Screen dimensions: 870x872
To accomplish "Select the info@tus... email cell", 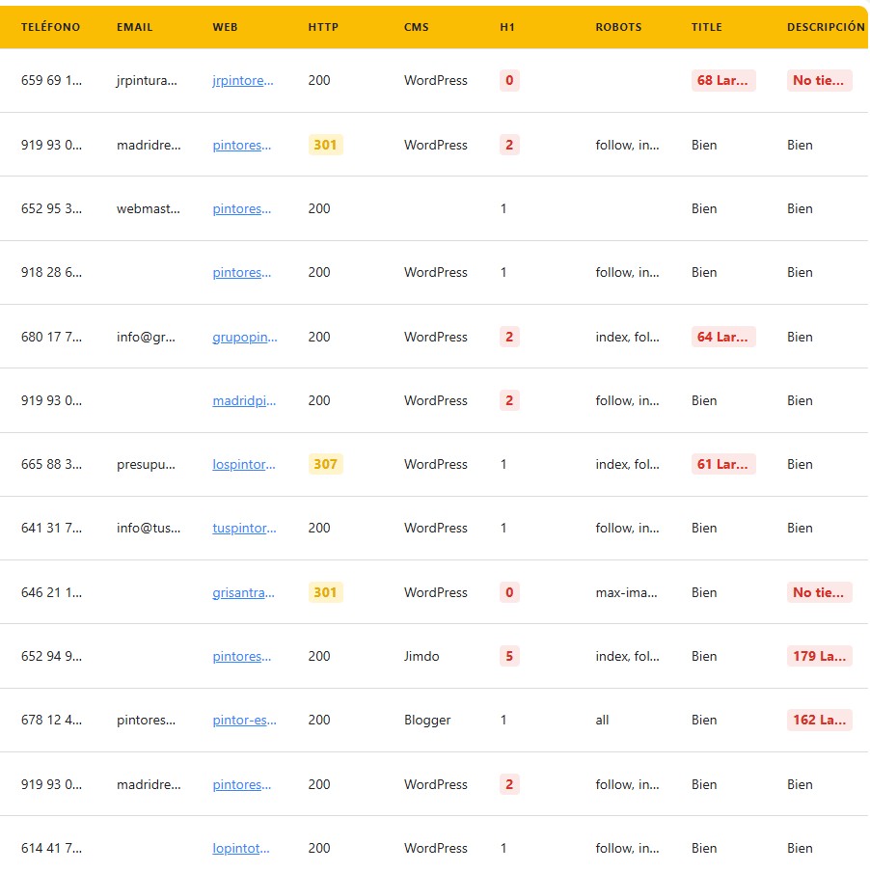I will [x=149, y=529].
